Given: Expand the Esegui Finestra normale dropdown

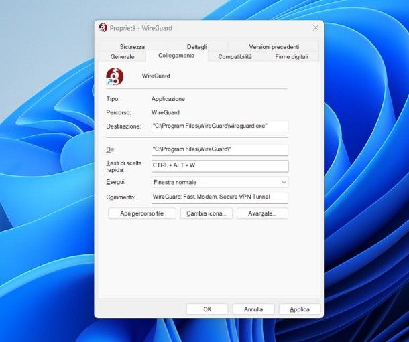Looking at the screenshot, I should click(220, 182).
